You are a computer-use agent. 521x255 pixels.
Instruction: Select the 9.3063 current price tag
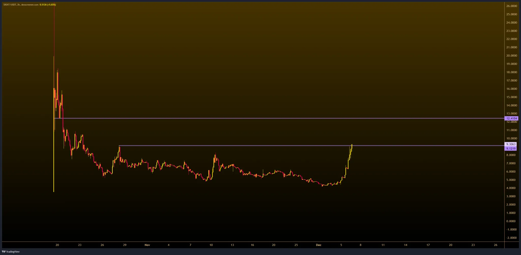pos(511,144)
